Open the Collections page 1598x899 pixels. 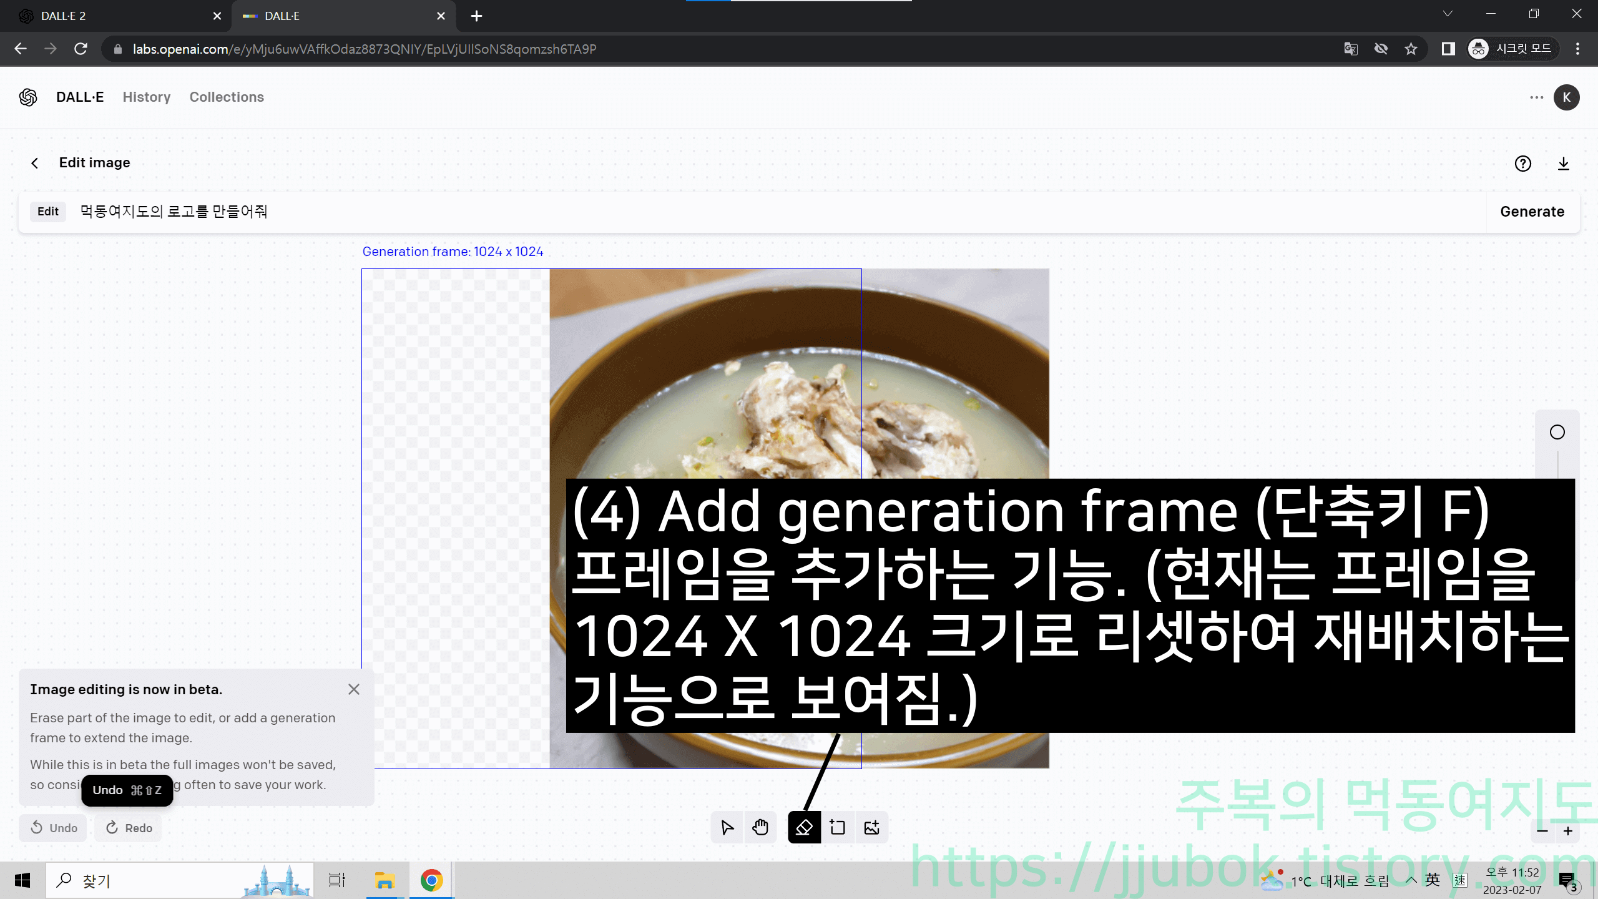click(227, 97)
